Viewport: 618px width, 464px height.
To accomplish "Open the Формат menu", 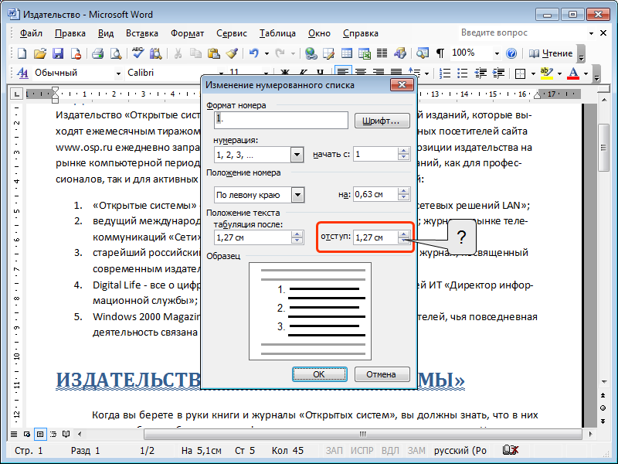I will tap(187, 33).
